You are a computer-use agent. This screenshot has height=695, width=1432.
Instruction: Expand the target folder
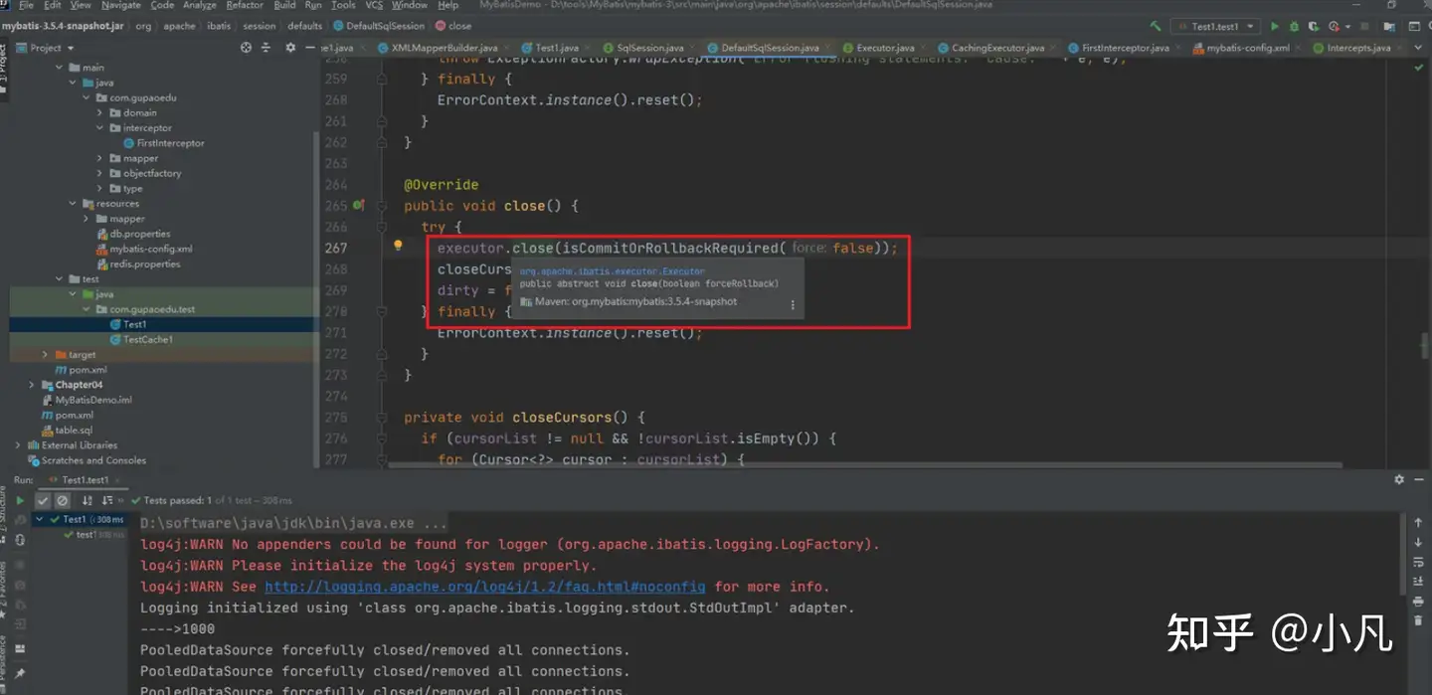point(46,354)
